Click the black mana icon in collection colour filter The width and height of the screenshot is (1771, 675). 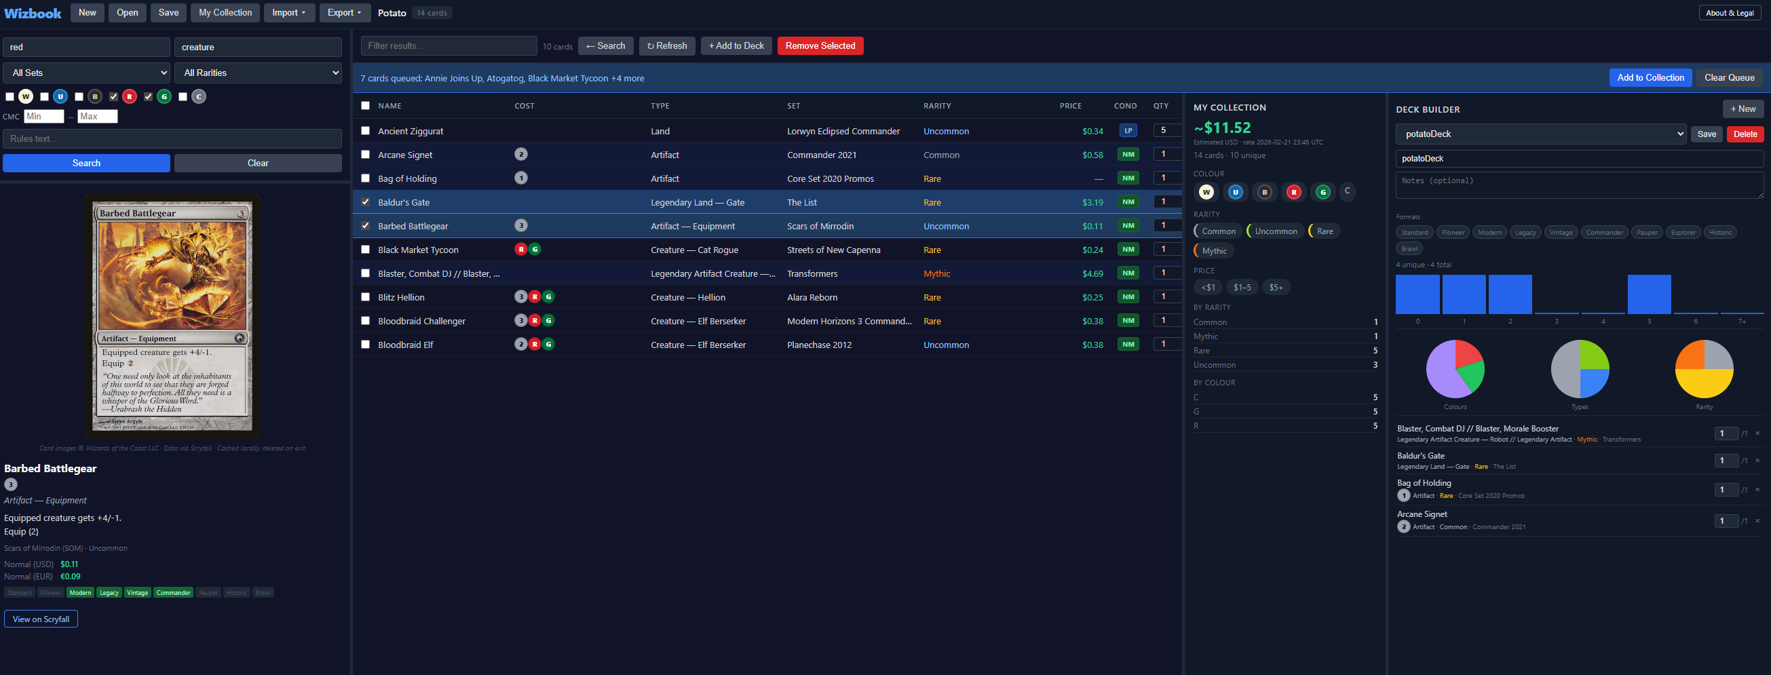[x=1264, y=192]
